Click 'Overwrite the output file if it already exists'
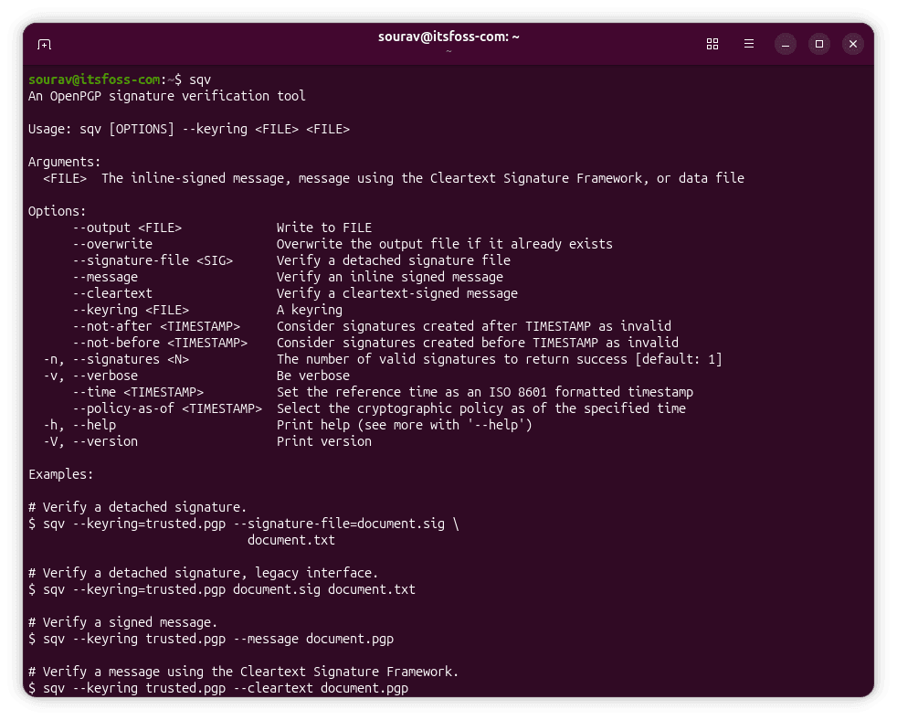 [445, 244]
